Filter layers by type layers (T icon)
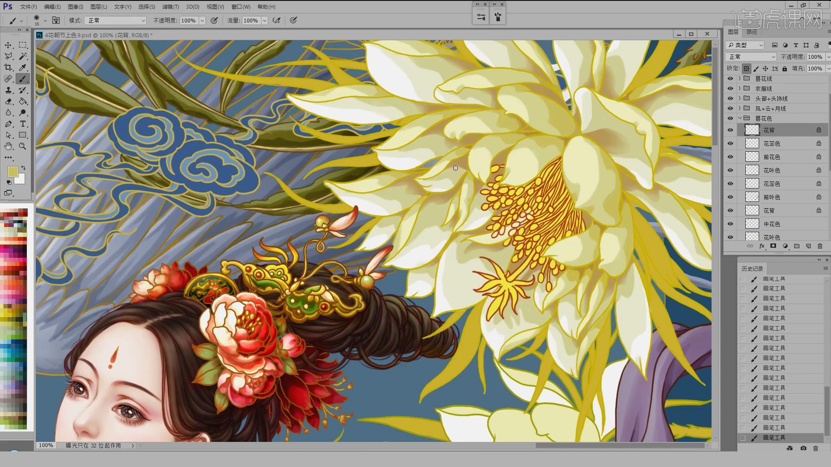Screen dimensions: 831x467 click(x=796, y=45)
